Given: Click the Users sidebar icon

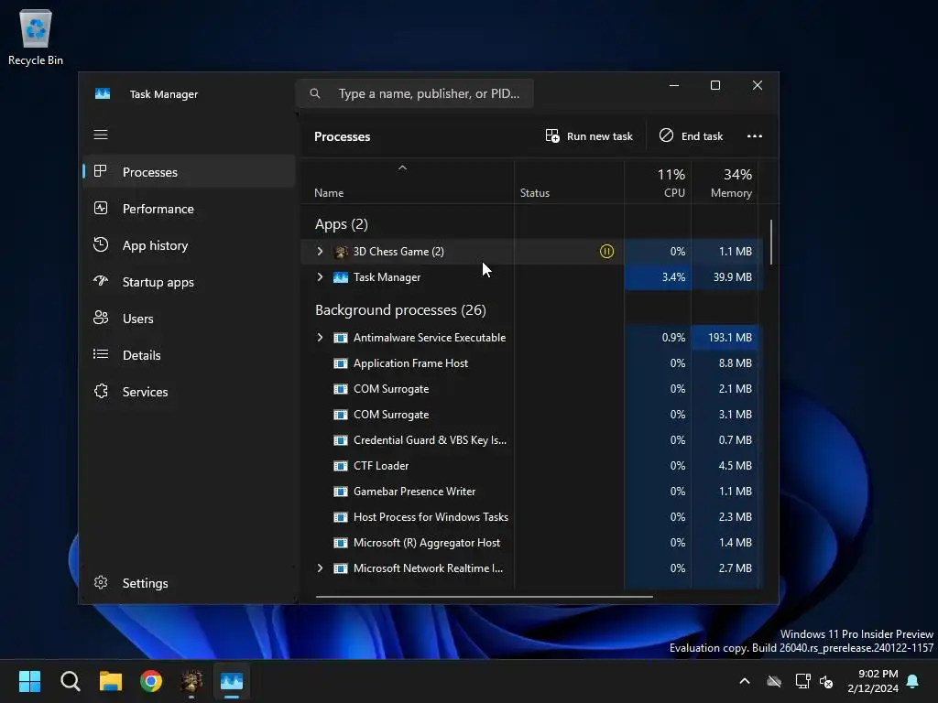Looking at the screenshot, I should [x=101, y=318].
